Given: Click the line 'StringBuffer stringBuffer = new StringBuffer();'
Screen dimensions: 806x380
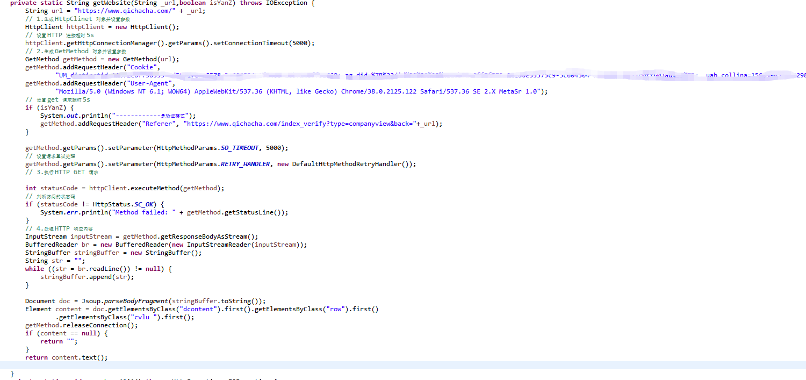Looking at the screenshot, I should [x=113, y=253].
